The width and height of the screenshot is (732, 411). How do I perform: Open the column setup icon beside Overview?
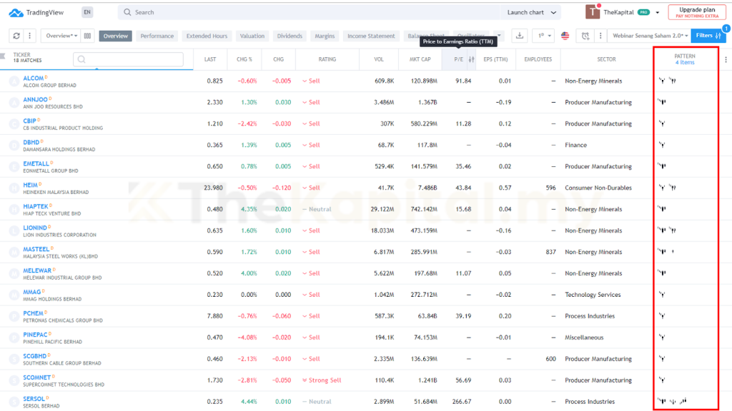88,36
